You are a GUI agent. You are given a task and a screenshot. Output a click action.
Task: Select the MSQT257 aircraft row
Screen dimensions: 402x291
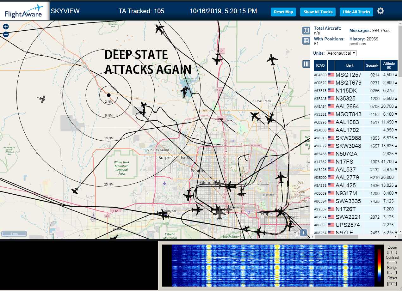coord(356,75)
